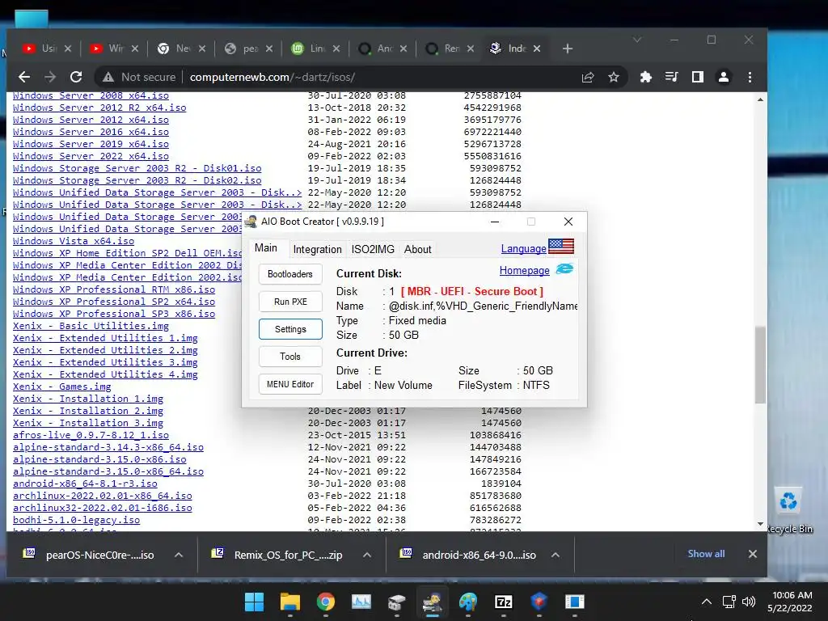Reload the page in Chrome
This screenshot has width=828, height=621.
[x=76, y=77]
